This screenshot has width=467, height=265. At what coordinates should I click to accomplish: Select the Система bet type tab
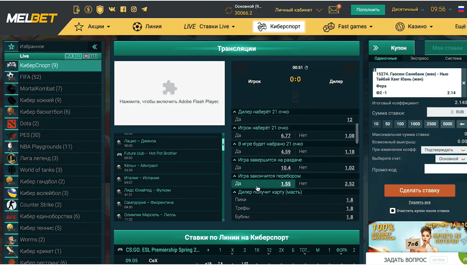(453, 58)
